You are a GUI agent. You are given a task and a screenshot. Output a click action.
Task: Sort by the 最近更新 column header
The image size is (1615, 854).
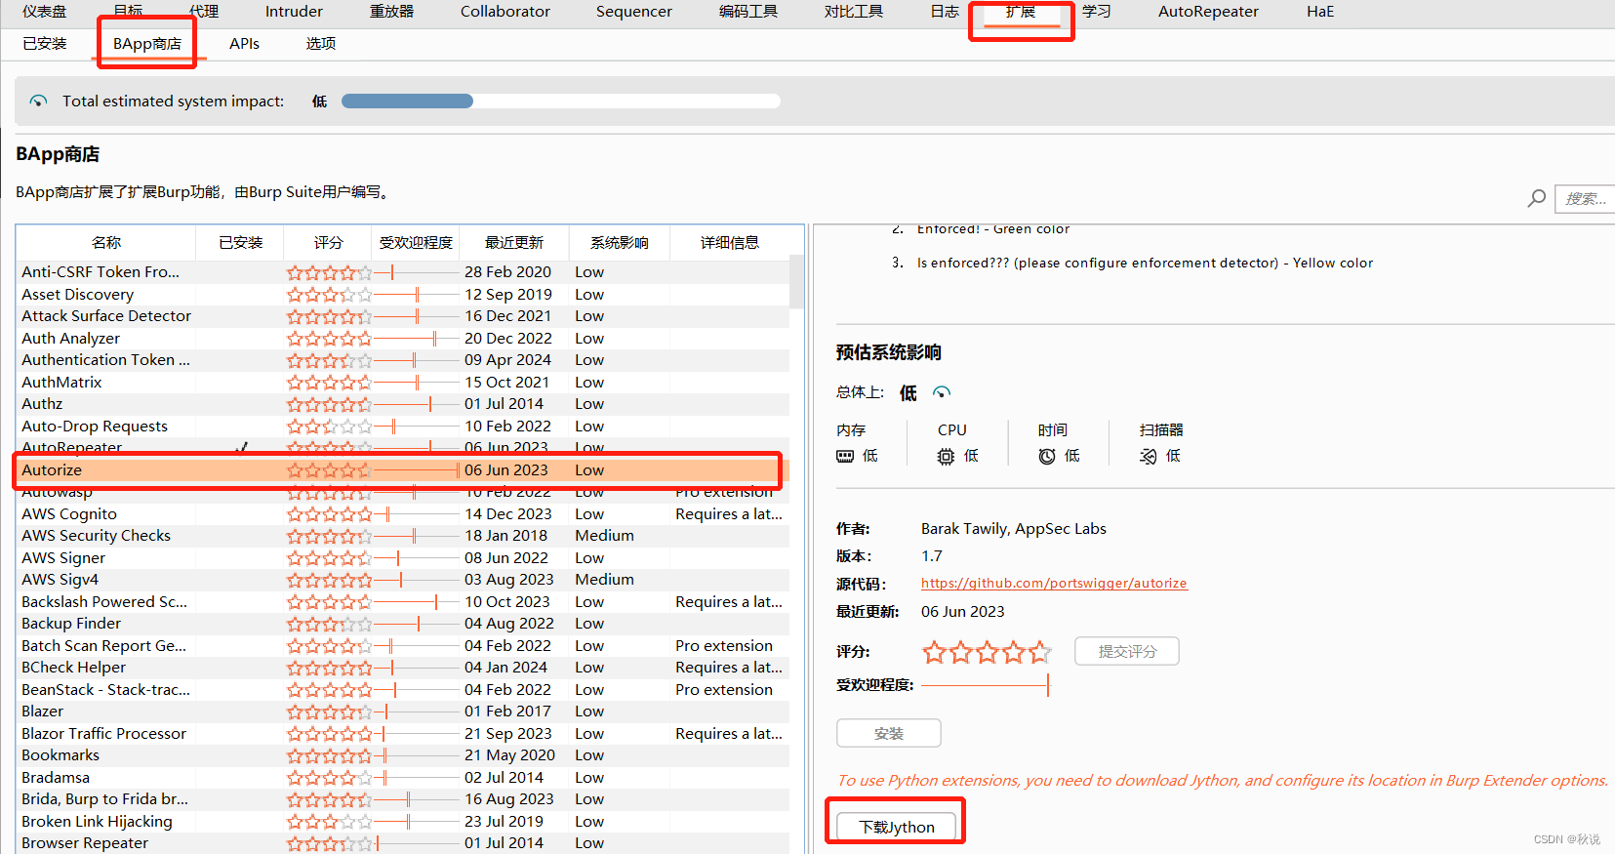click(x=514, y=242)
